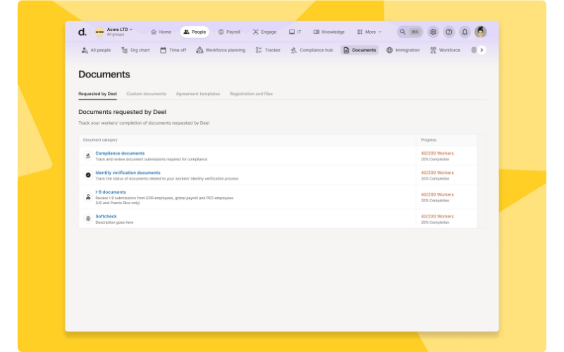
Task: Click the search magnifier button
Action: click(403, 32)
